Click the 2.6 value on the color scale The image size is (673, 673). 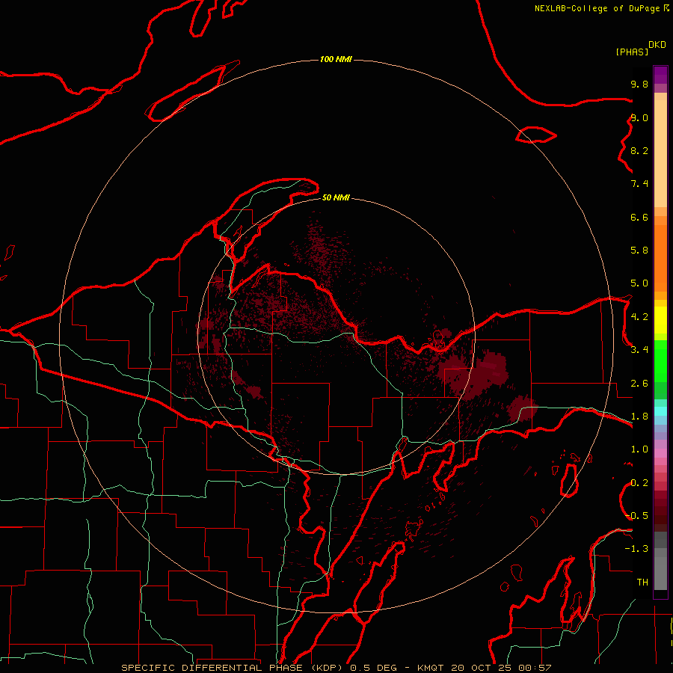639,384
